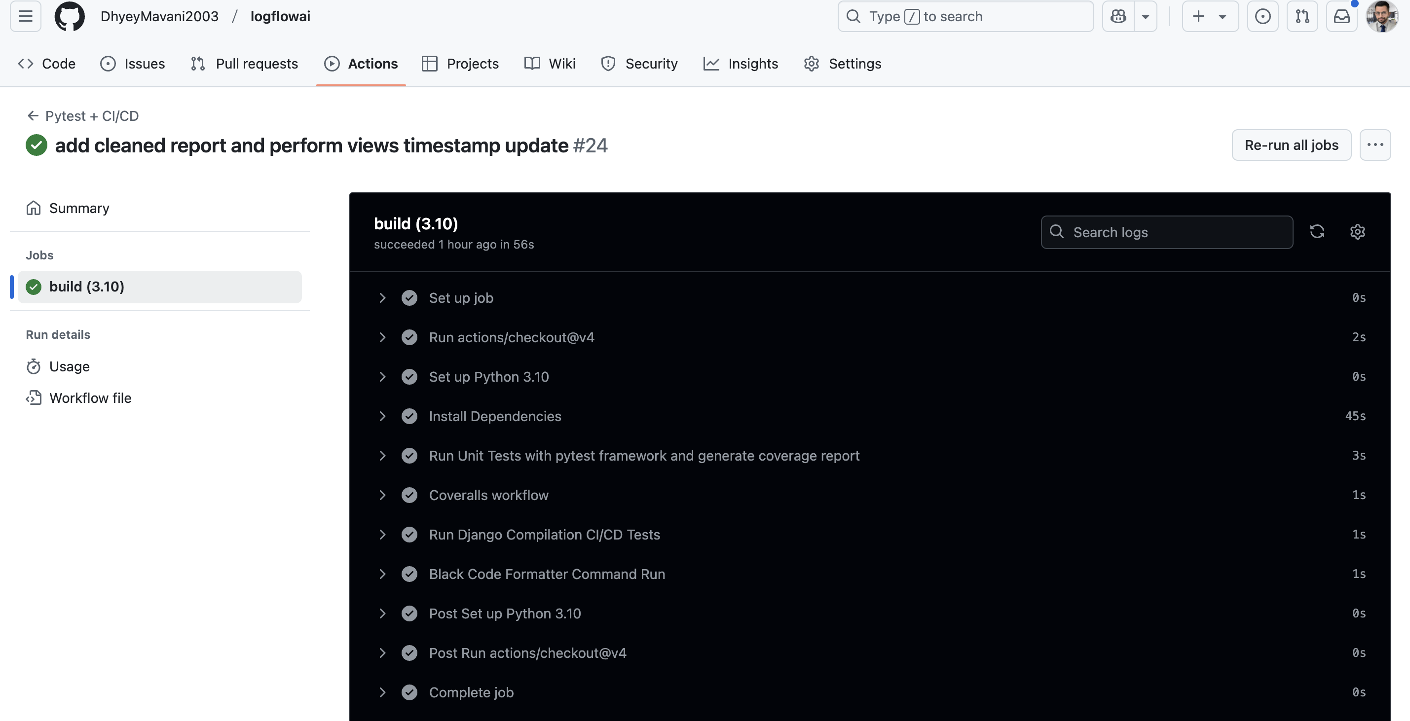Screen dimensions: 1410x721
Task: Open the Workflow file link
Action: [90, 398]
